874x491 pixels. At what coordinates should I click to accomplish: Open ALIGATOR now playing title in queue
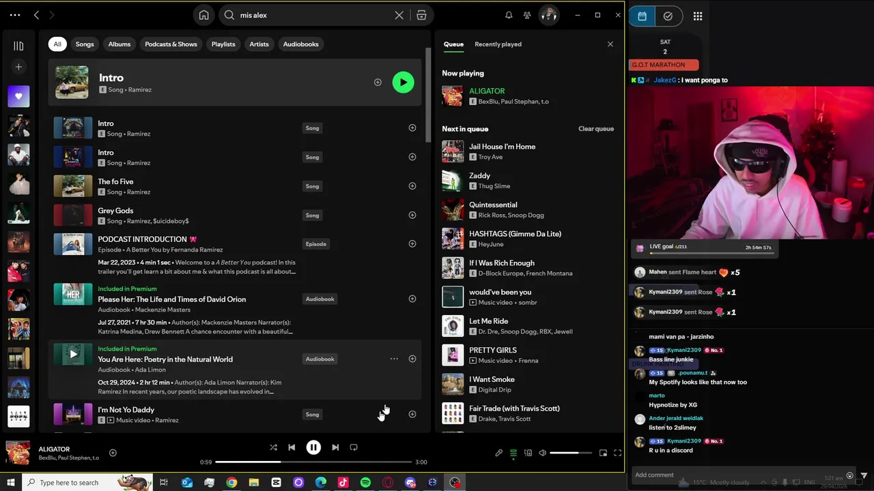(x=487, y=91)
